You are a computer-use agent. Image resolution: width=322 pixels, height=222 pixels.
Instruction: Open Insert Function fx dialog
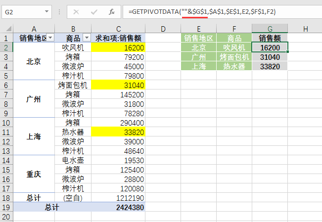(x=112, y=12)
